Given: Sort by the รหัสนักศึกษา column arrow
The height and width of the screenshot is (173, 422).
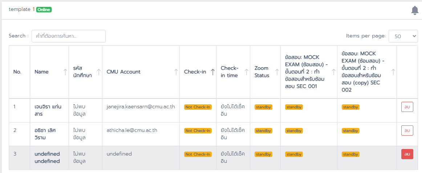Looking at the screenshot, I should [98, 72].
